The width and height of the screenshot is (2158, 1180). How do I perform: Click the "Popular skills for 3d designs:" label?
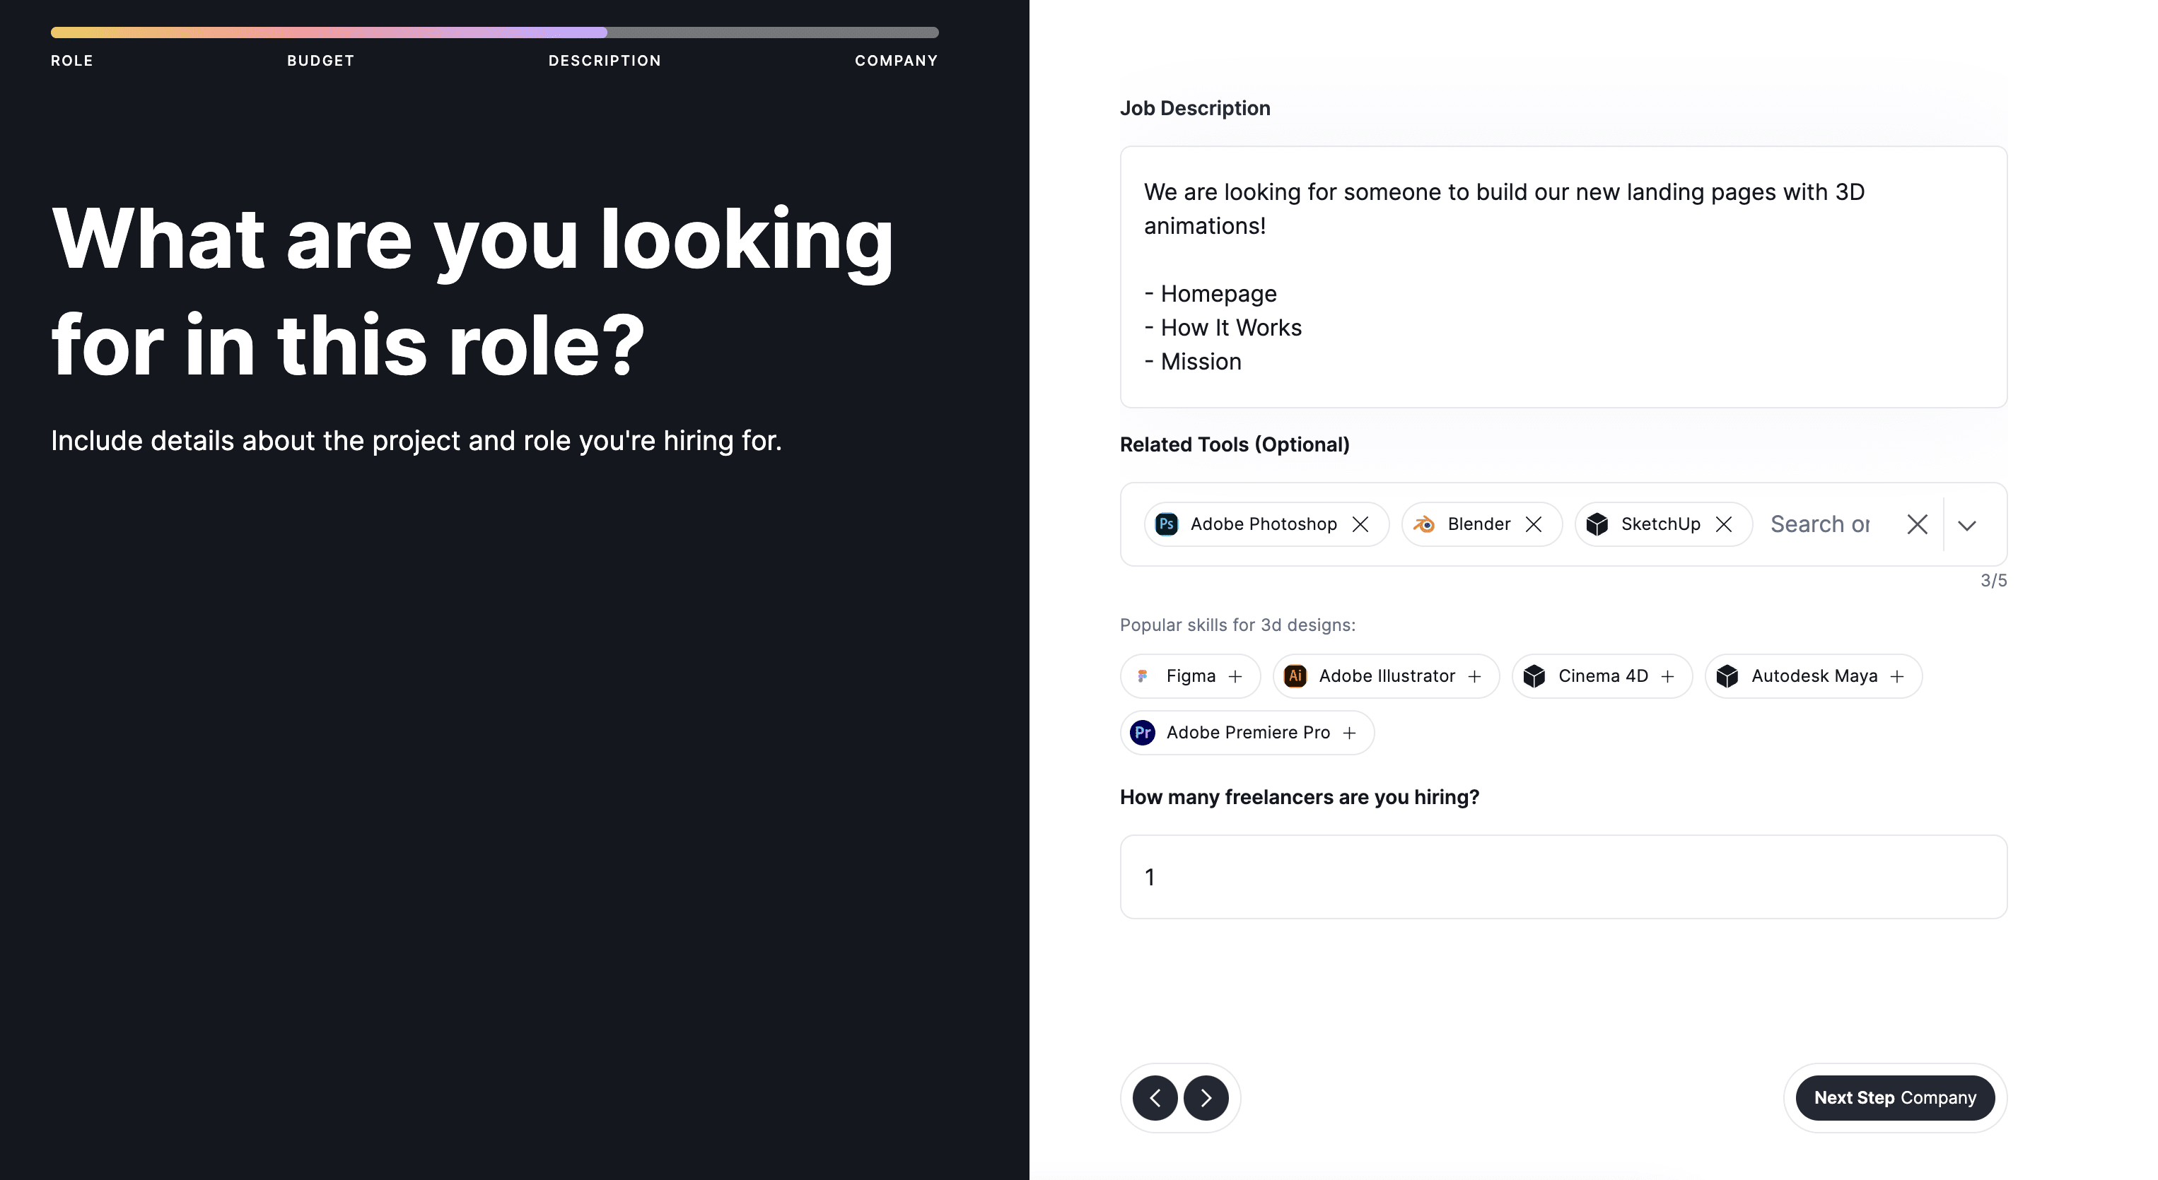coord(1237,625)
